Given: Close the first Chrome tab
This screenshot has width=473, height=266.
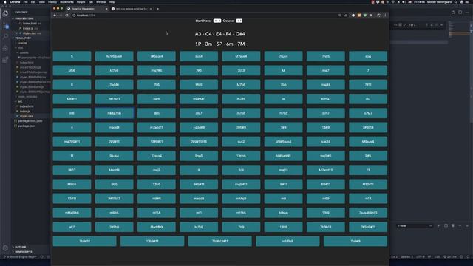Looking at the screenshot, I should pos(106,9).
